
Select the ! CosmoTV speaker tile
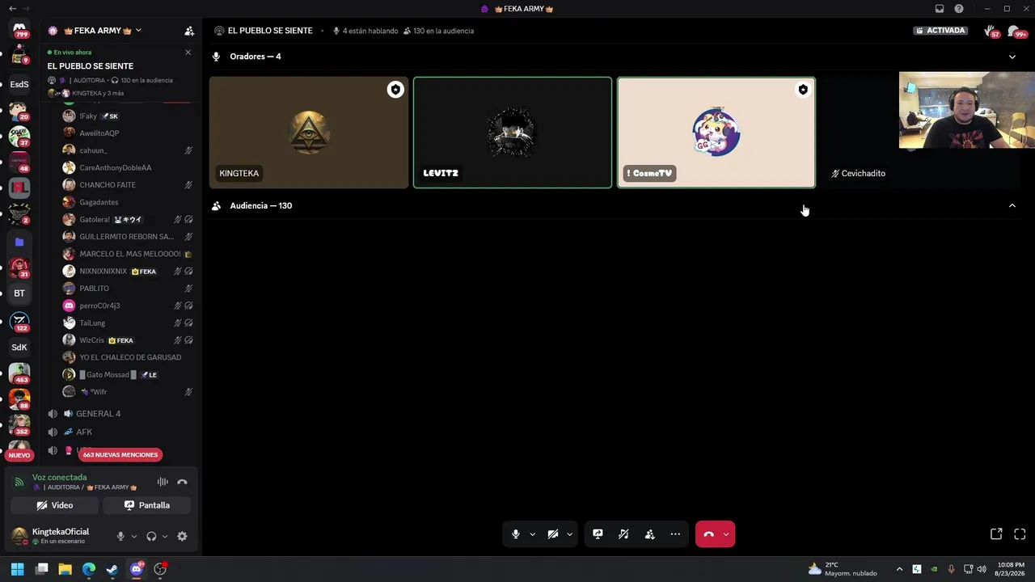[x=716, y=133]
